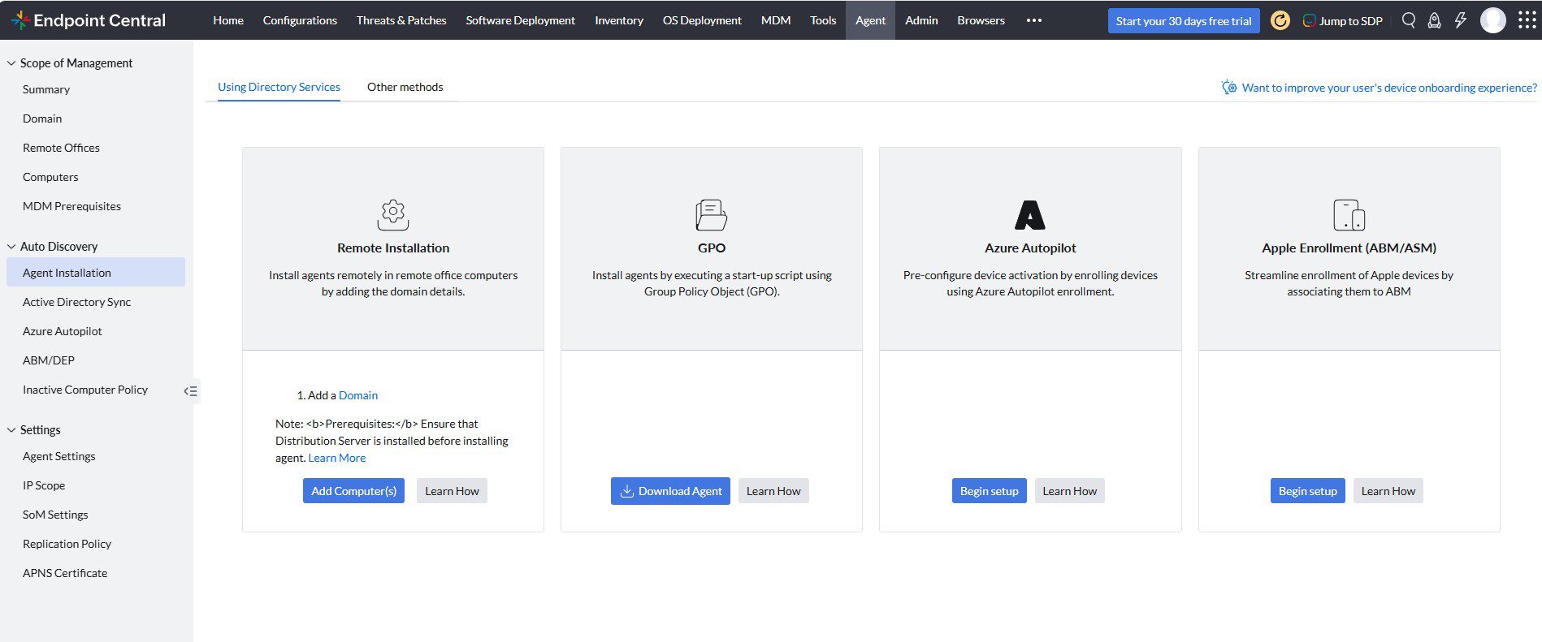Click the rocket quick-launch icon
The image size is (1542, 642).
coord(1435,20)
